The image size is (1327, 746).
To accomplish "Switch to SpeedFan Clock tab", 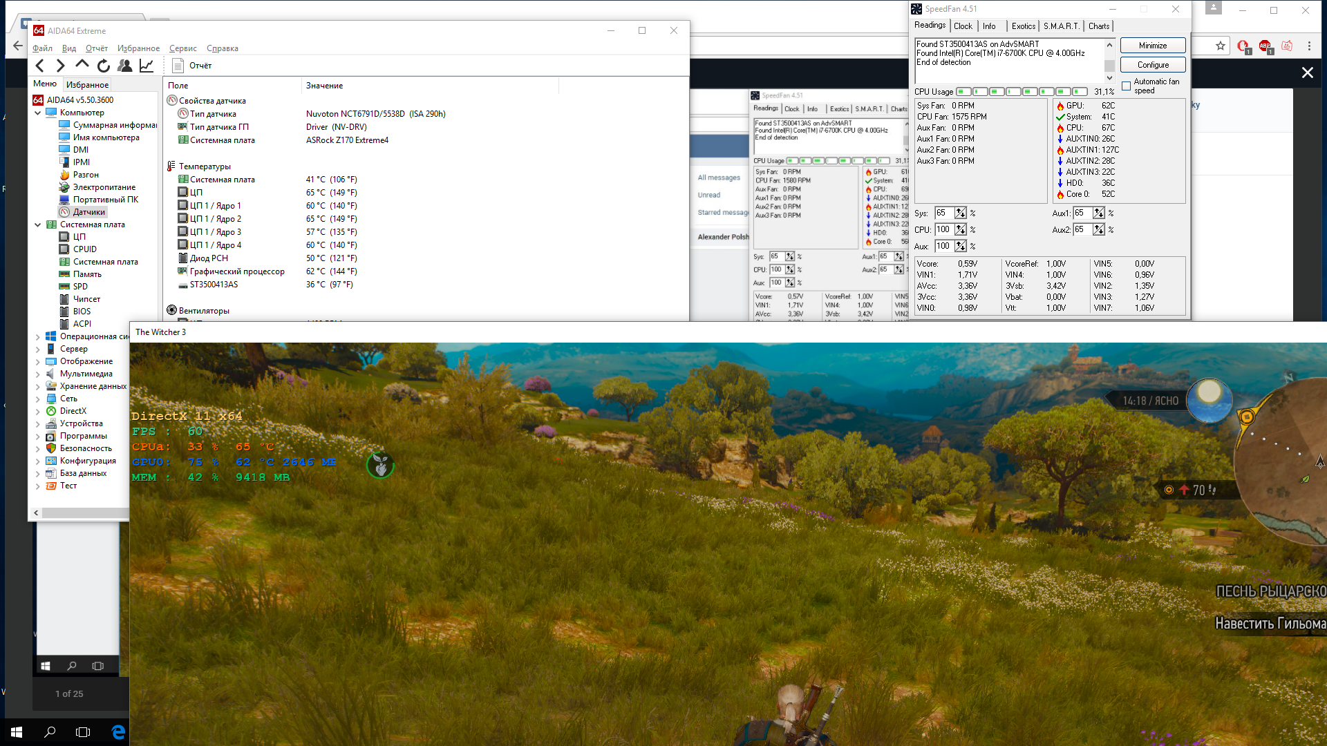I will click(963, 26).
